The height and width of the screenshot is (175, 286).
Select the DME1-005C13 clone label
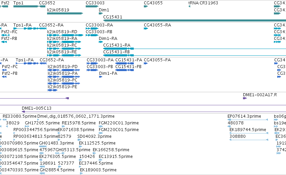[37, 108]
